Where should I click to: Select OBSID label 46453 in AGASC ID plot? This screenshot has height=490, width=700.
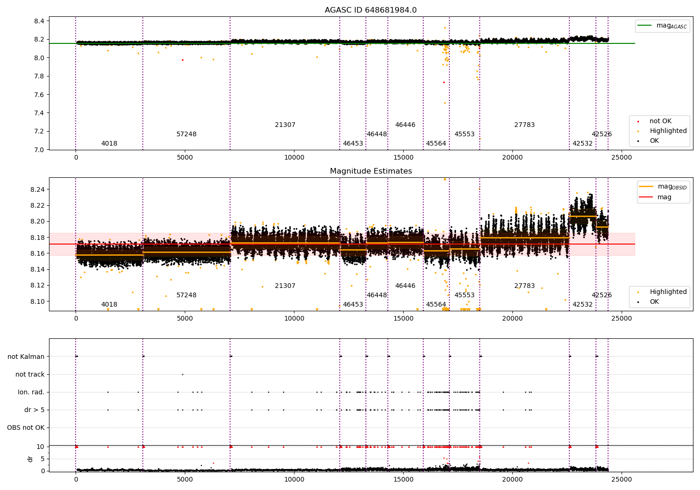point(353,144)
